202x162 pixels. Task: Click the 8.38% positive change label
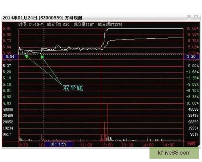tap(193, 34)
